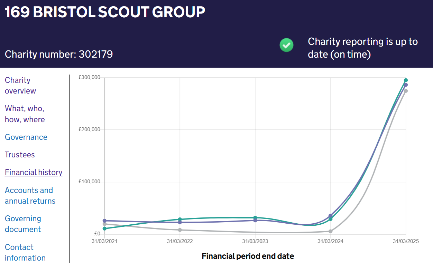The height and width of the screenshot is (263, 433).
Task: Click the grey data point at 31/03/2024
Action: click(x=330, y=231)
